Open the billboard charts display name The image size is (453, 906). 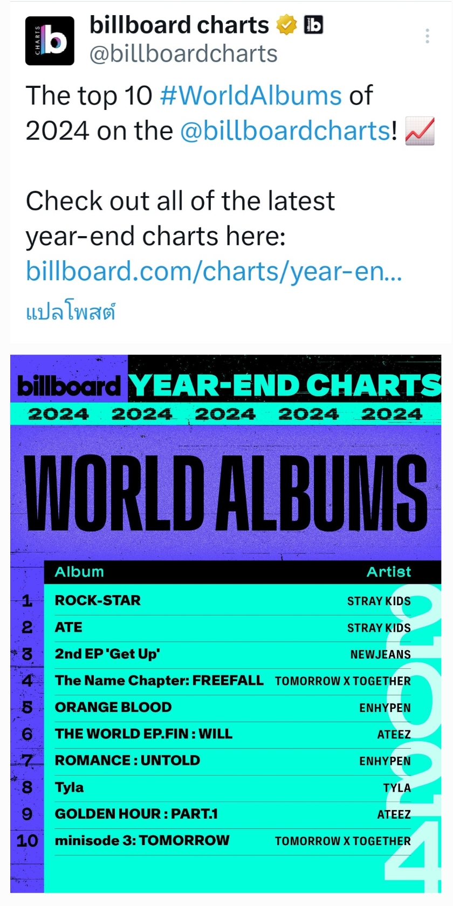point(179,25)
